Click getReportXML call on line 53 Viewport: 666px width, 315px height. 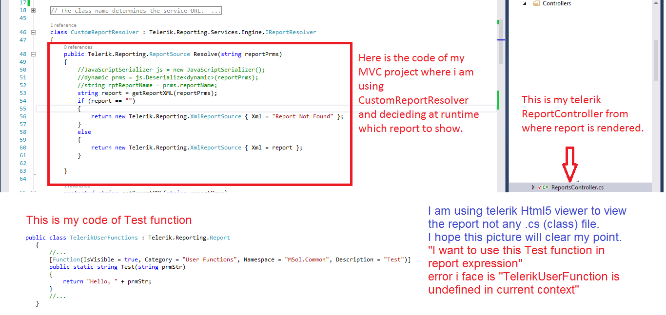pyautogui.click(x=174, y=93)
